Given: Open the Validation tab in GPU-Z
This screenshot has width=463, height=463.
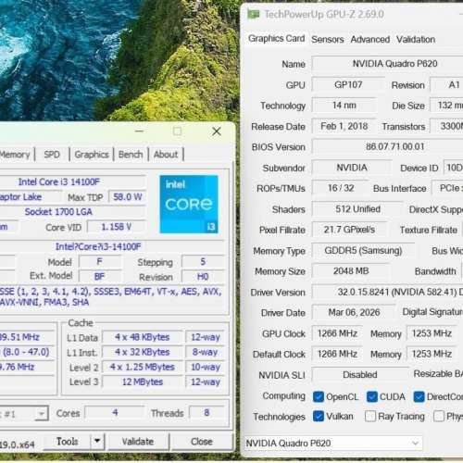Looking at the screenshot, I should (x=416, y=40).
